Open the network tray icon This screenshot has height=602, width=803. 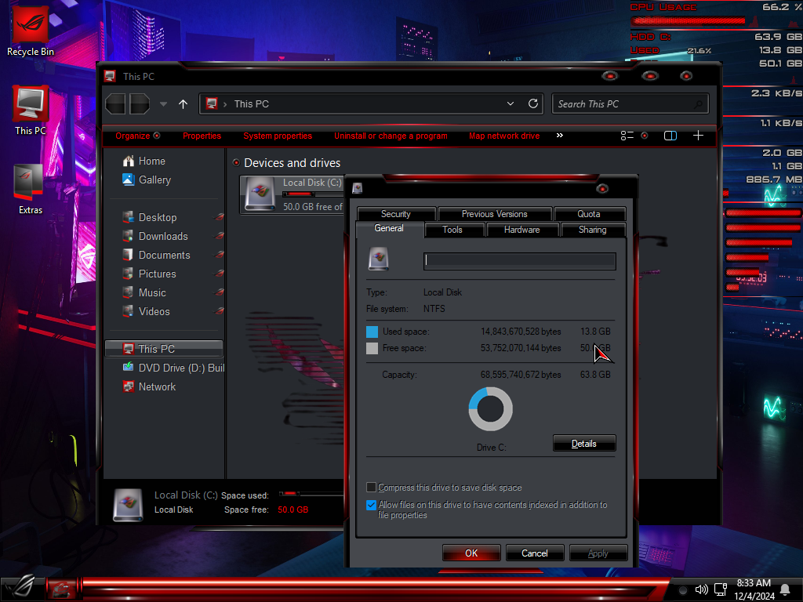(x=721, y=589)
